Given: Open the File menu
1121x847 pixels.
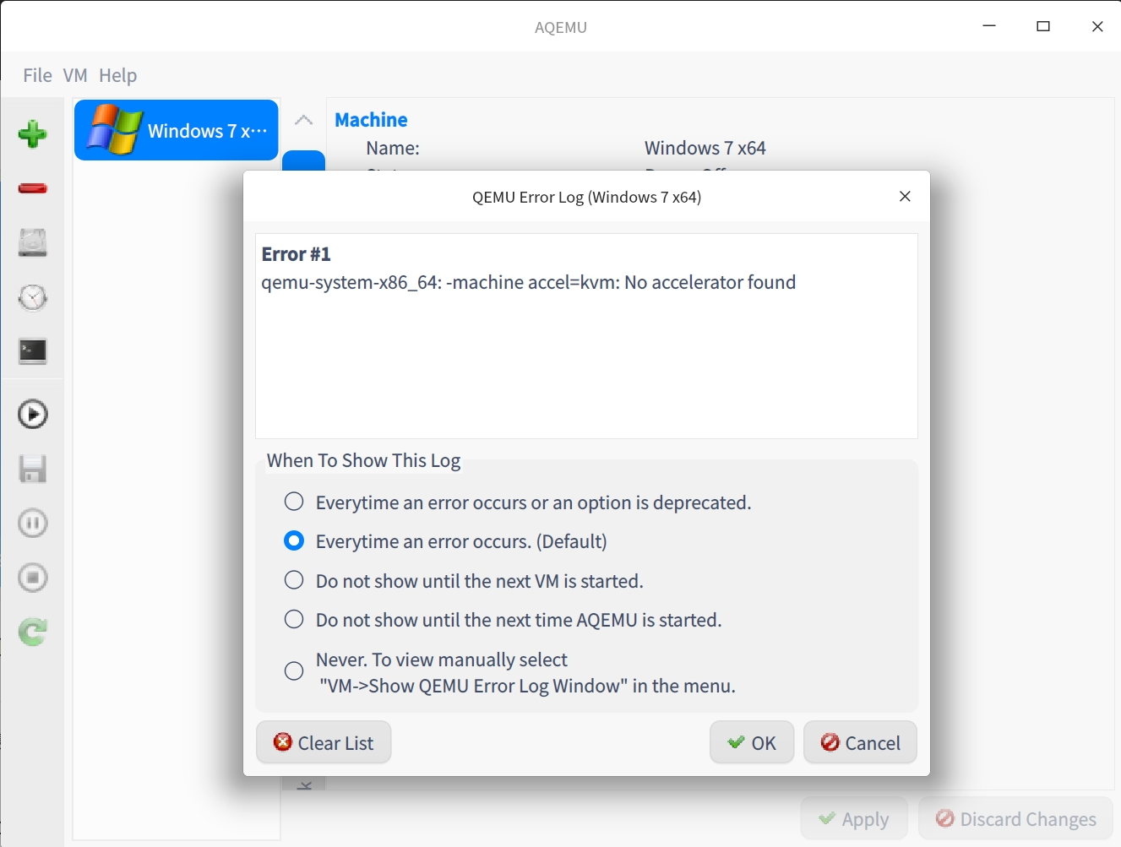Looking at the screenshot, I should click(37, 75).
